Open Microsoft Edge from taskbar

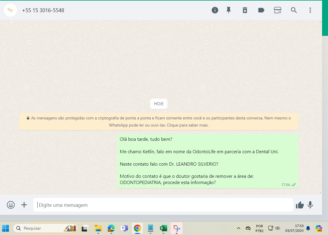(111, 228)
